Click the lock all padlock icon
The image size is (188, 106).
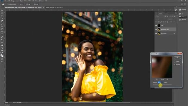pyautogui.click(x=167, y=22)
